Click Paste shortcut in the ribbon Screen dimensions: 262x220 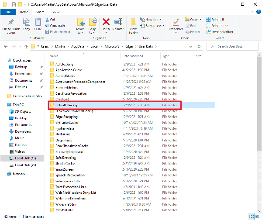click(58, 31)
